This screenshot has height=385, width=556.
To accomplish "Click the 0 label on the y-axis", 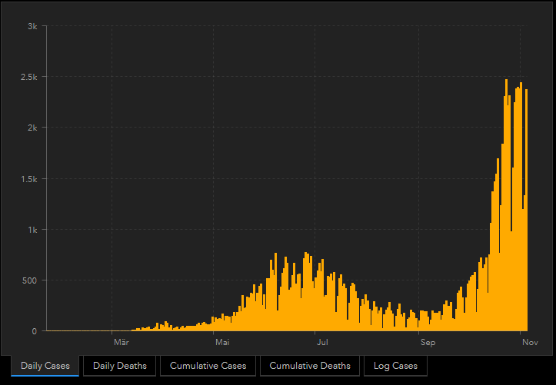I will [x=34, y=331].
